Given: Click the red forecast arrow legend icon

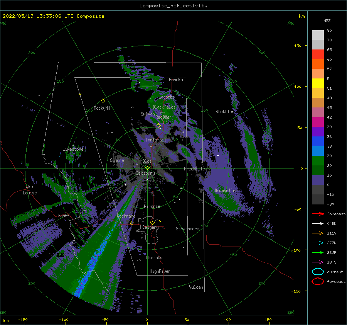Looking at the screenshot, I should pyautogui.click(x=318, y=214).
